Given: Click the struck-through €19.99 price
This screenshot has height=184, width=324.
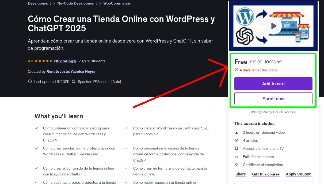Looking at the screenshot, I should tap(256, 62).
